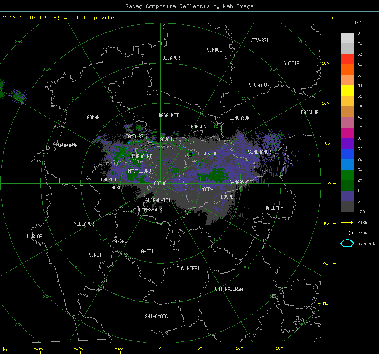
Task: Click the BADAMI city label
Action: click(167, 139)
